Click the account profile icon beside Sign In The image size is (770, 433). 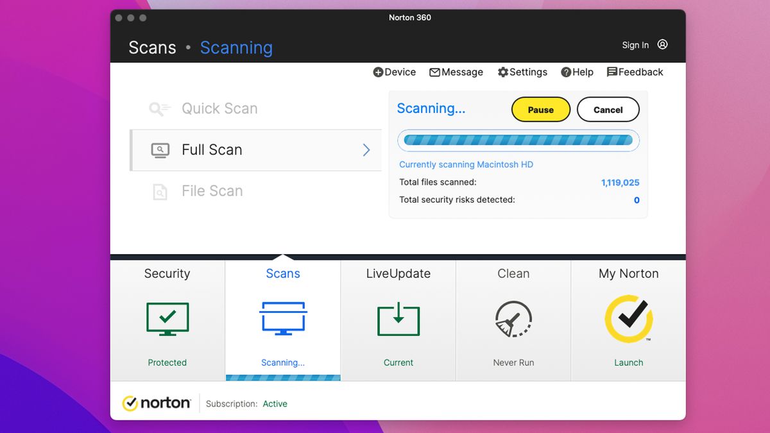click(662, 44)
